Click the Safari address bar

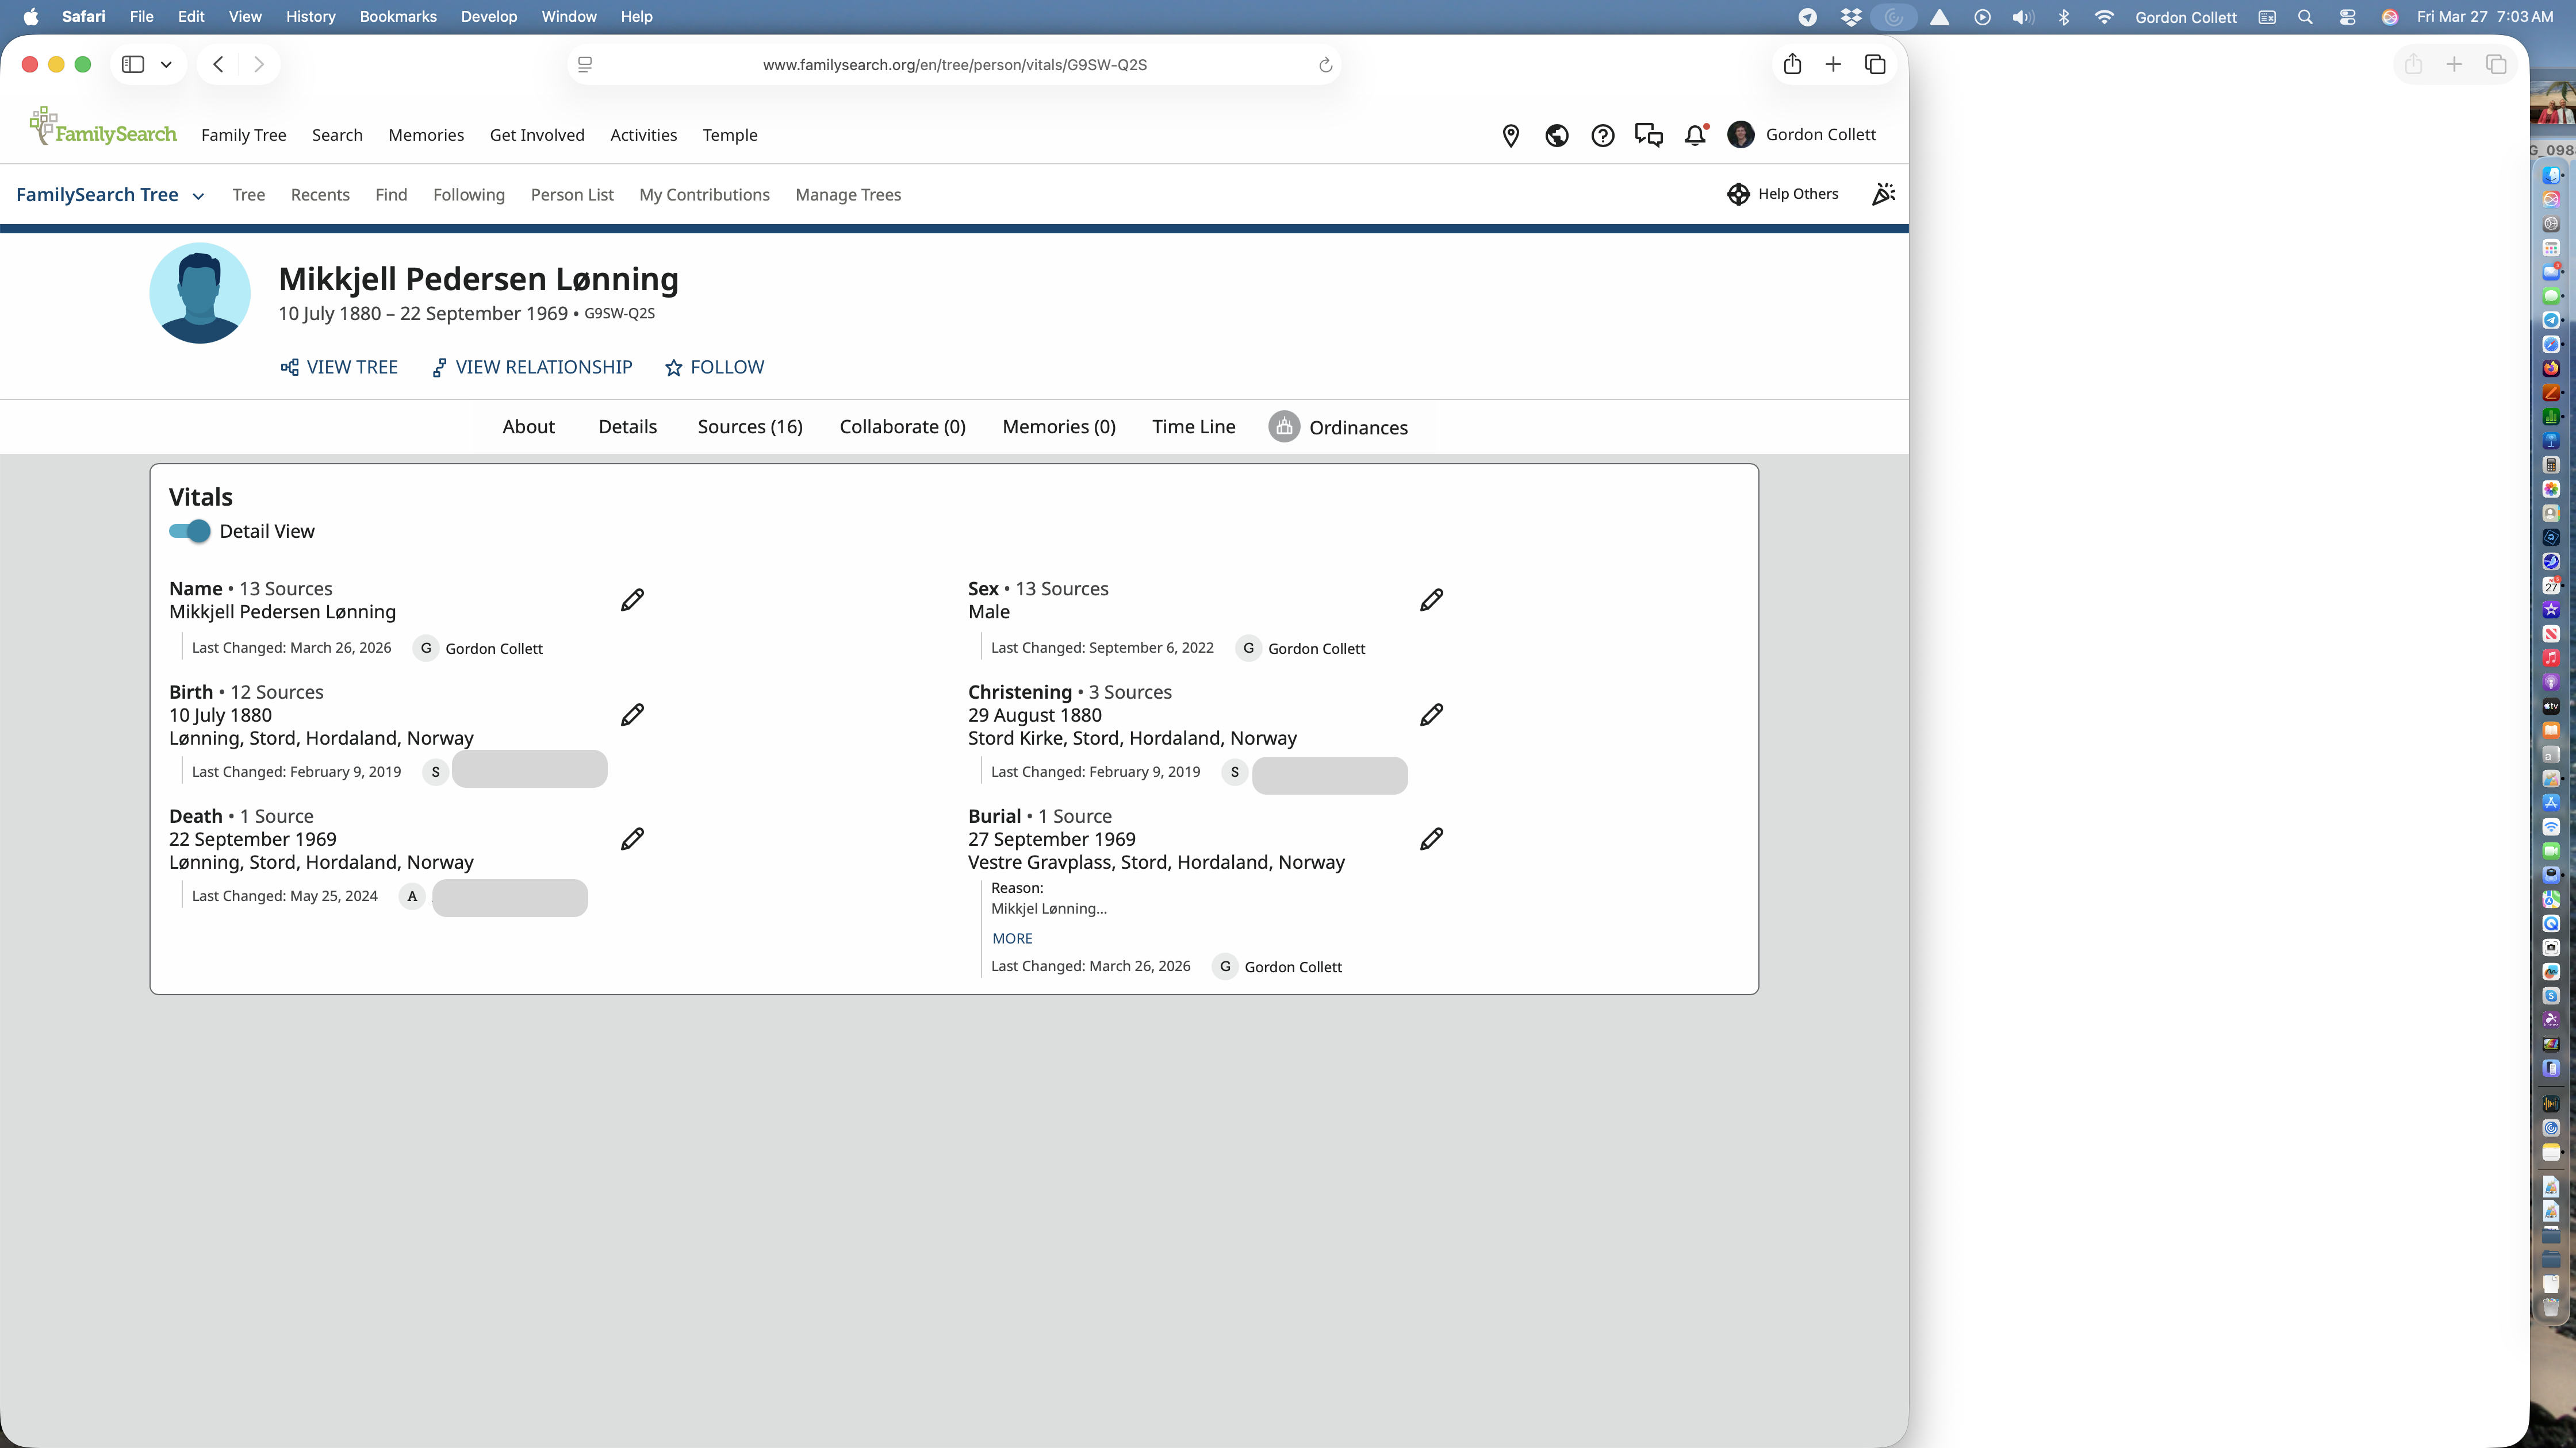pos(954,64)
